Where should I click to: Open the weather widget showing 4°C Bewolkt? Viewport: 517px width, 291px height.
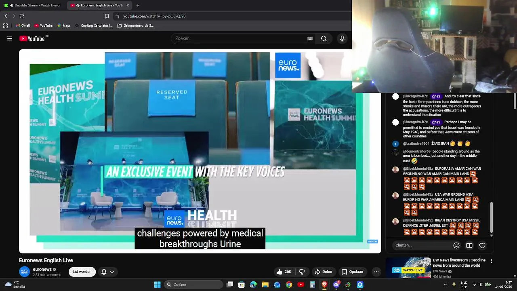click(14, 285)
